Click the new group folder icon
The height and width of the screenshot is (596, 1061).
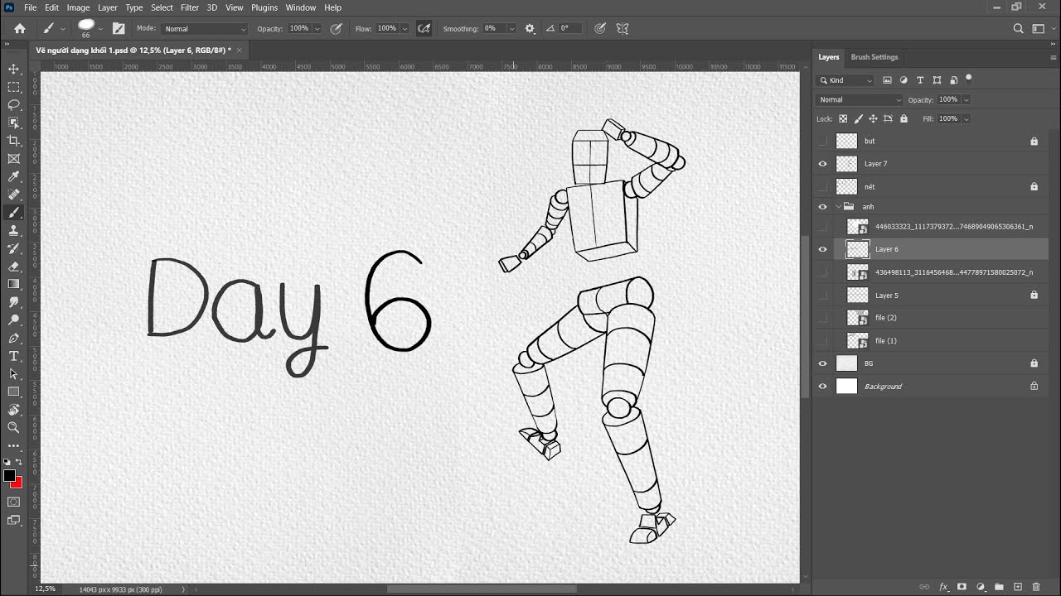click(x=999, y=587)
